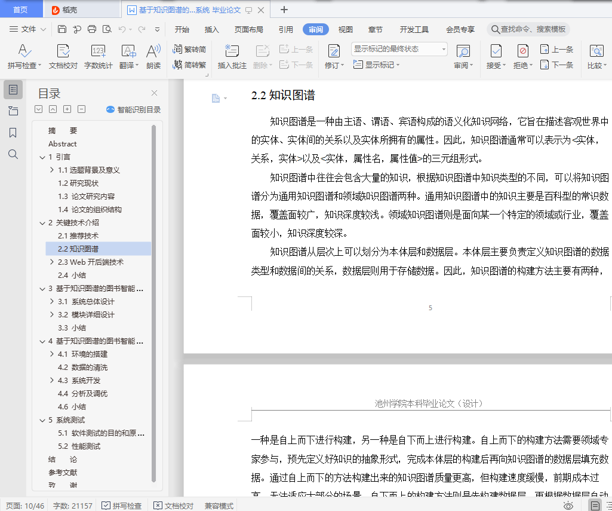Click the Save icon in quick access toolbar
Image resolution: width=612 pixels, height=511 pixels.
(61, 29)
